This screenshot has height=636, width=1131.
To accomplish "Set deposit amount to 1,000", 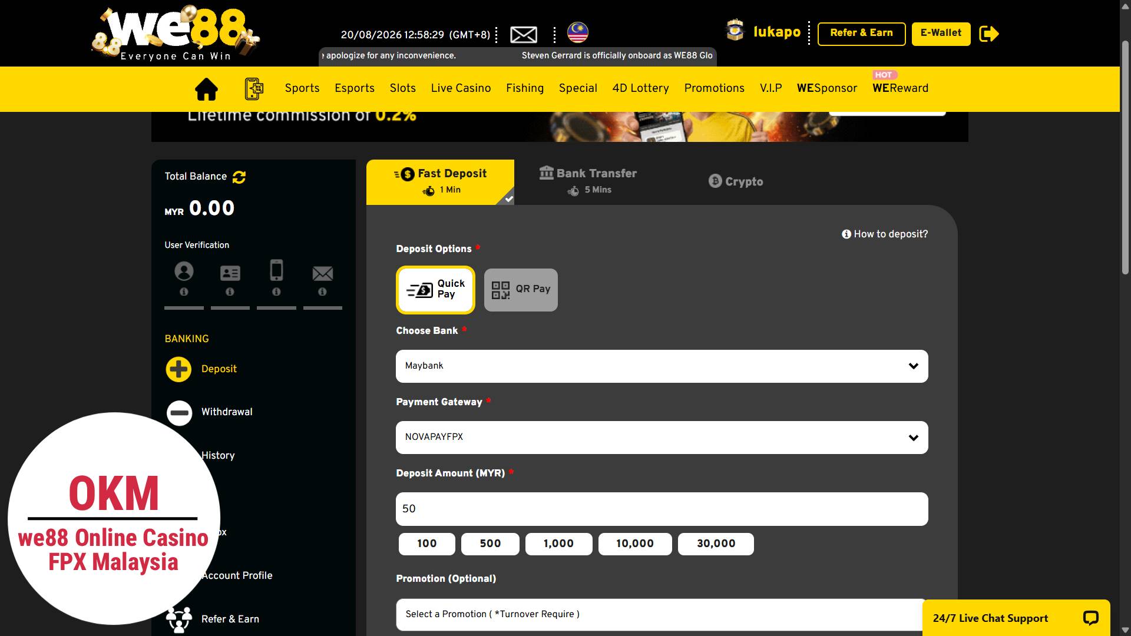I will point(558,544).
